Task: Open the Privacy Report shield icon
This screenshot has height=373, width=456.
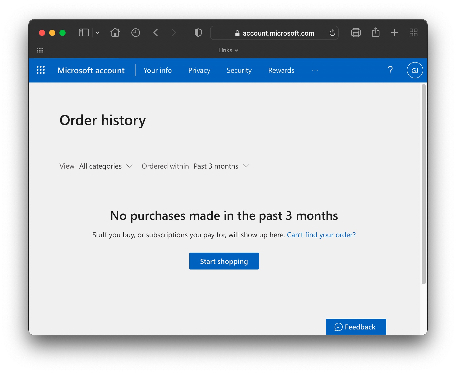Action: click(198, 33)
